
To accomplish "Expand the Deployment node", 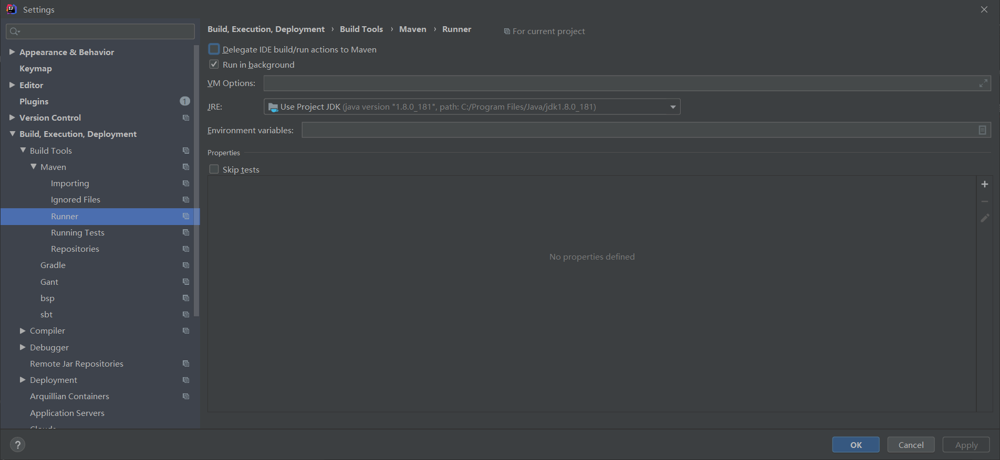I will point(23,380).
